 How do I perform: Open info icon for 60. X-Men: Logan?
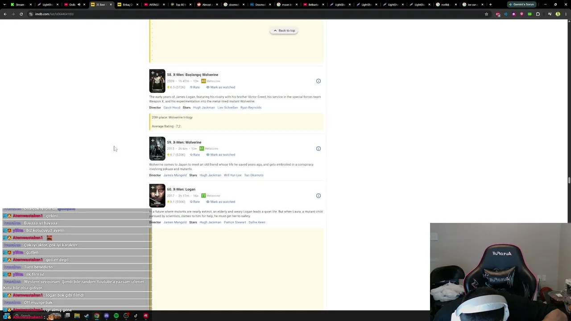(319, 196)
